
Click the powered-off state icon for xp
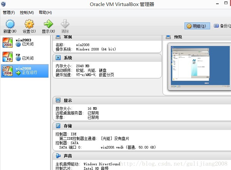(x=18, y=59)
